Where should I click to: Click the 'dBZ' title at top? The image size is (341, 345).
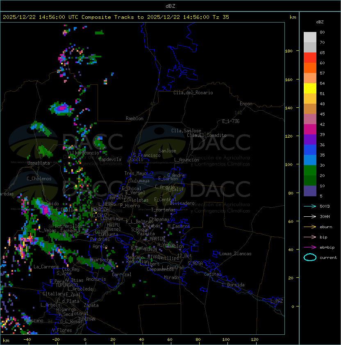tap(170, 6)
